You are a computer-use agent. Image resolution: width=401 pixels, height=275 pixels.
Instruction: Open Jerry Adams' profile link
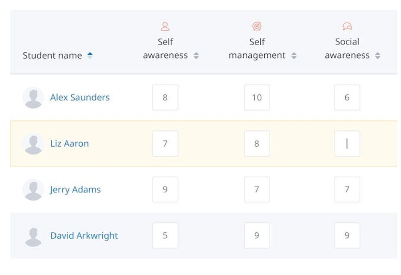click(x=75, y=190)
